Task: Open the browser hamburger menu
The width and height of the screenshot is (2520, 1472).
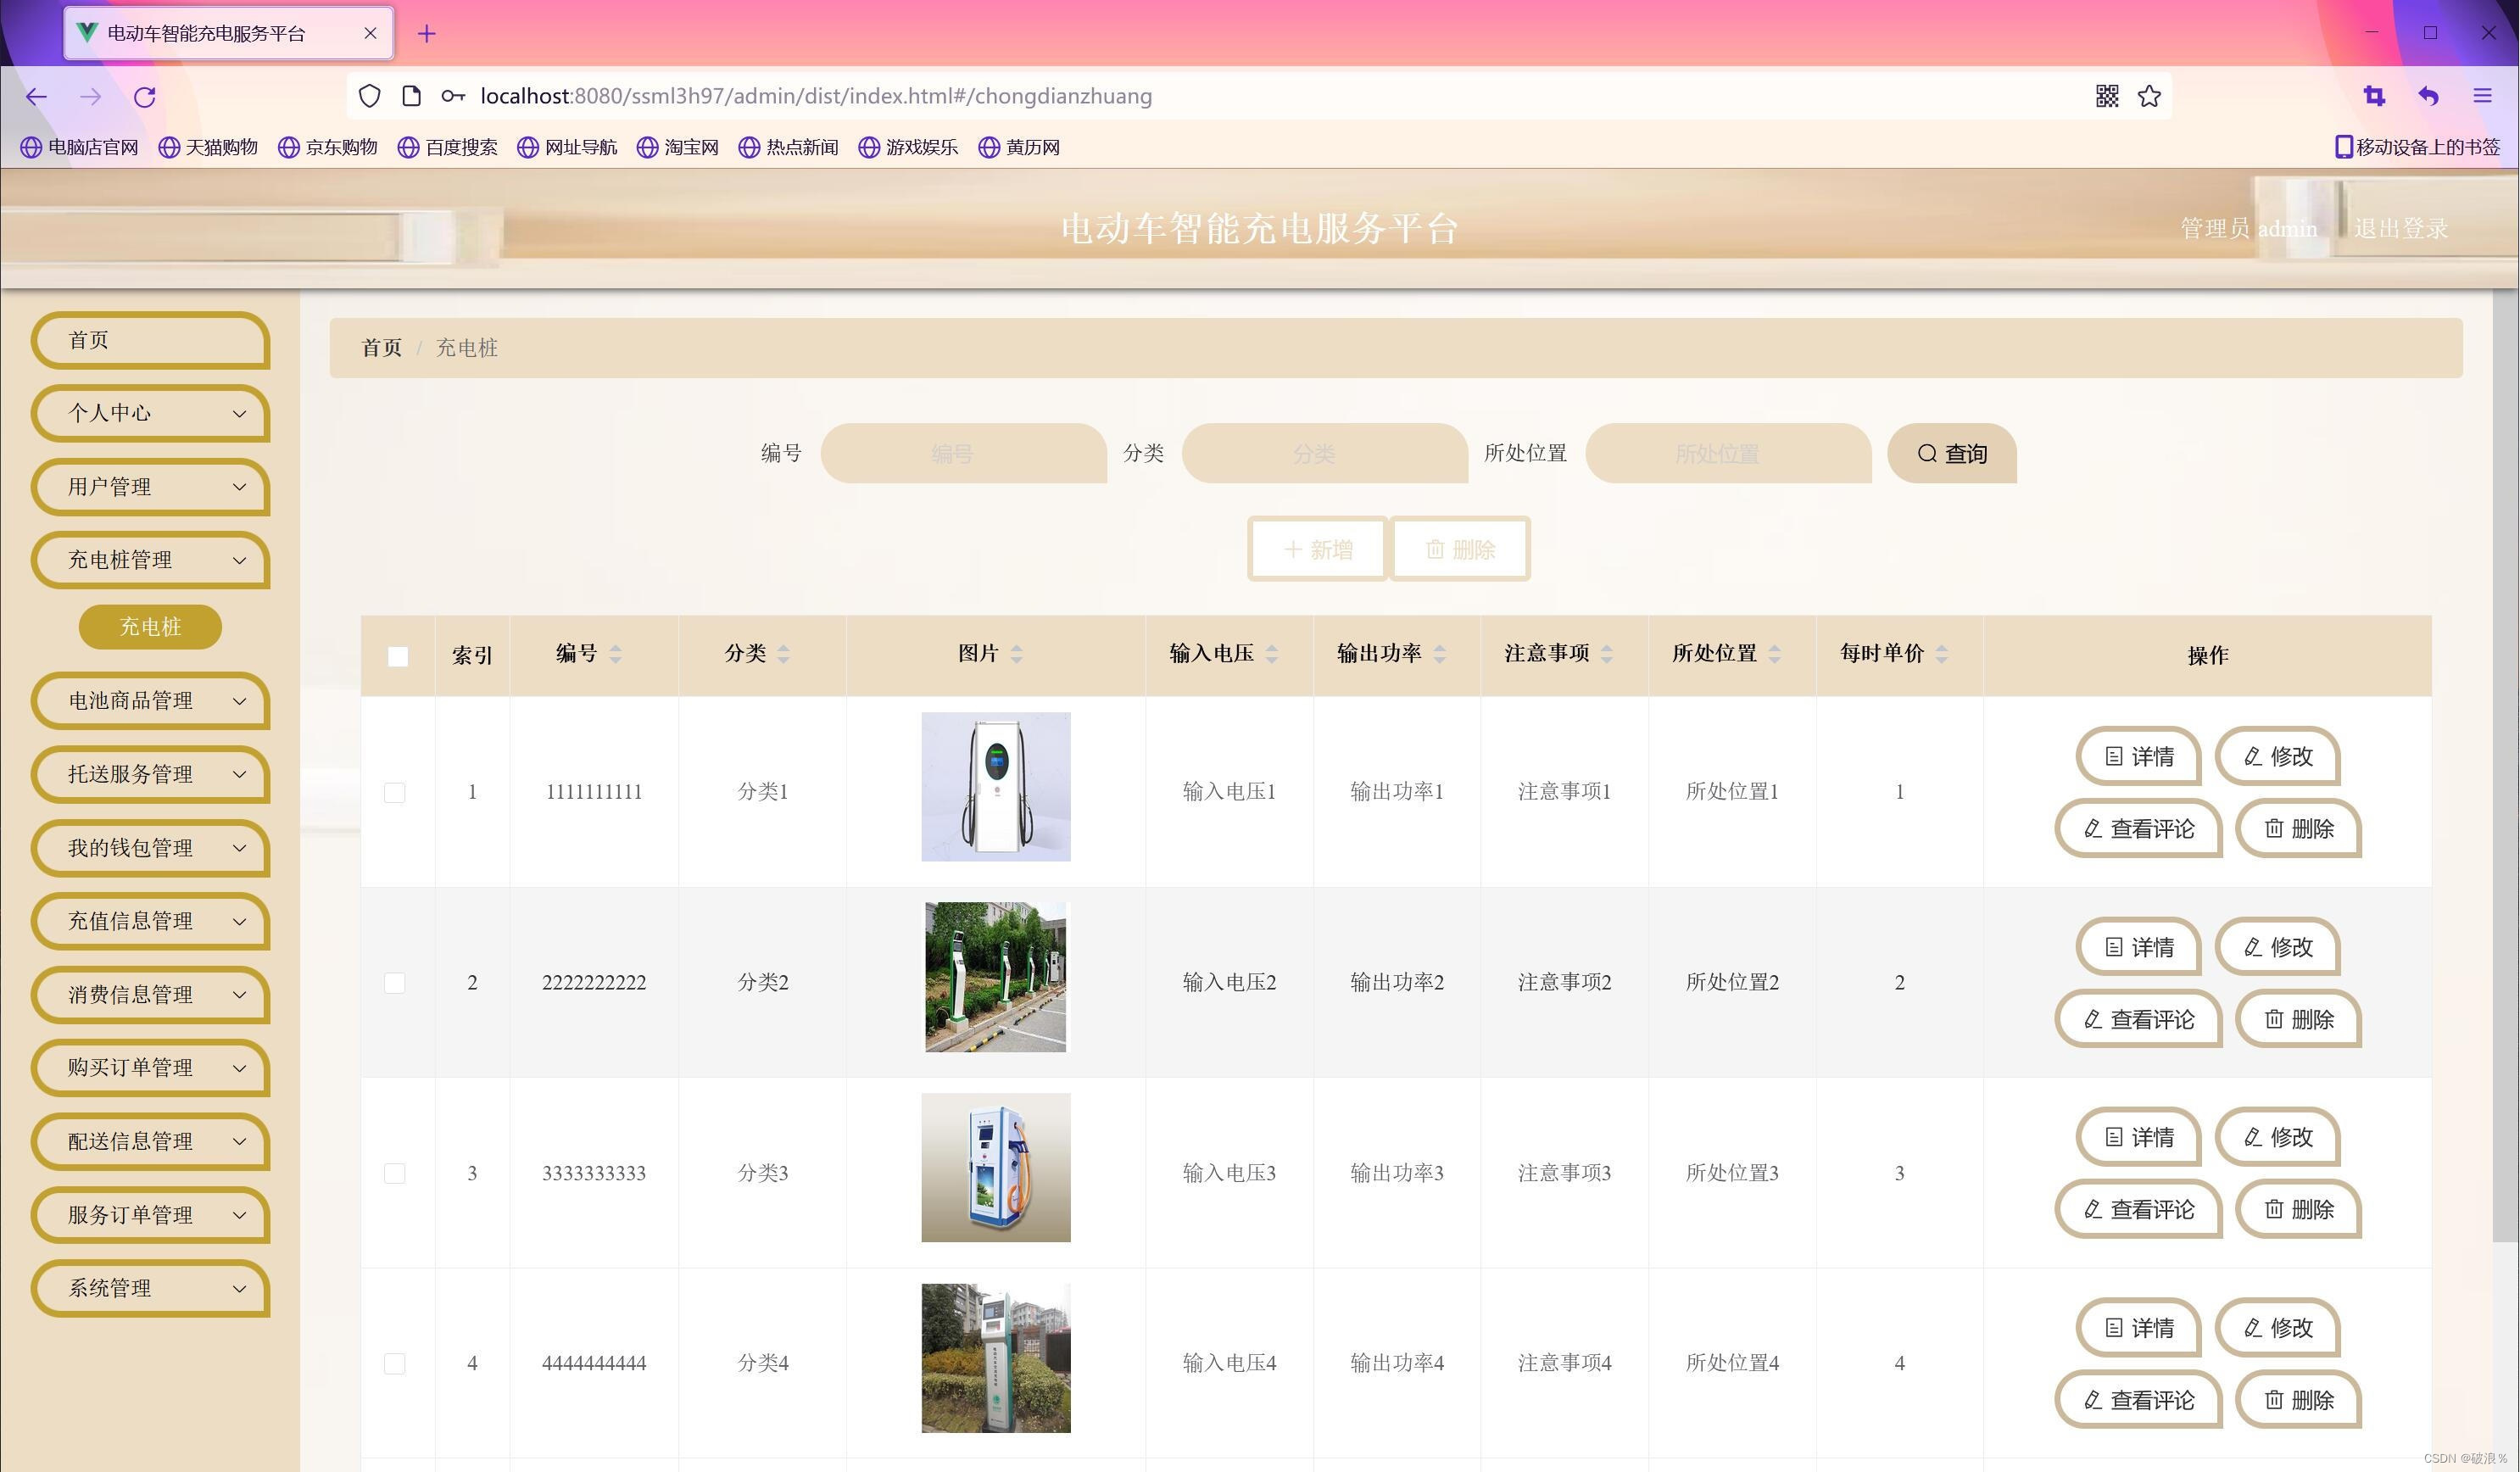Action: (x=2482, y=96)
